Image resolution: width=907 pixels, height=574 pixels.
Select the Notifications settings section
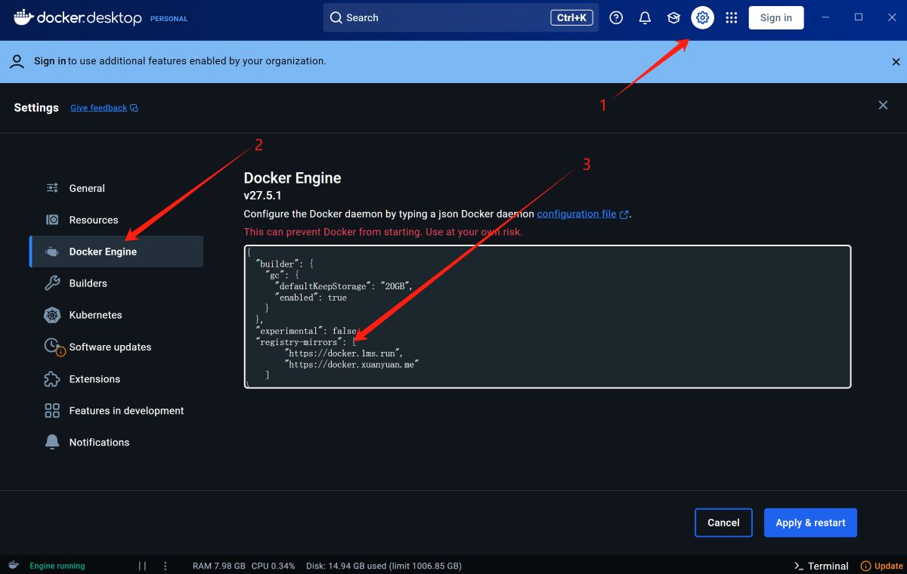tap(116, 442)
